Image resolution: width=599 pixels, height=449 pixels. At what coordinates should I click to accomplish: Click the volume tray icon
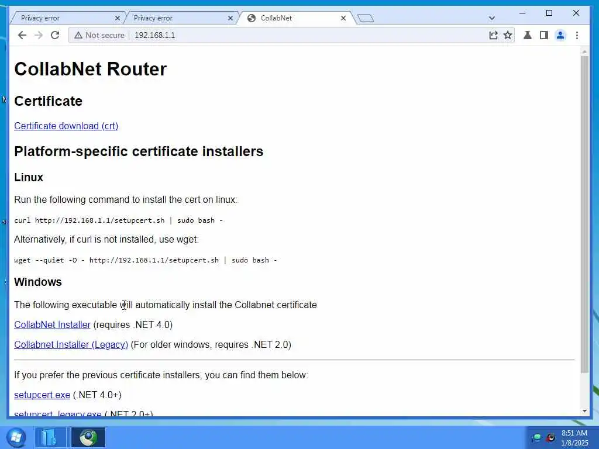click(x=550, y=437)
